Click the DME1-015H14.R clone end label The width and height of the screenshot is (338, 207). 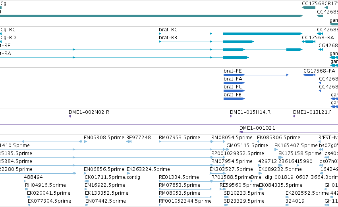point(250,112)
